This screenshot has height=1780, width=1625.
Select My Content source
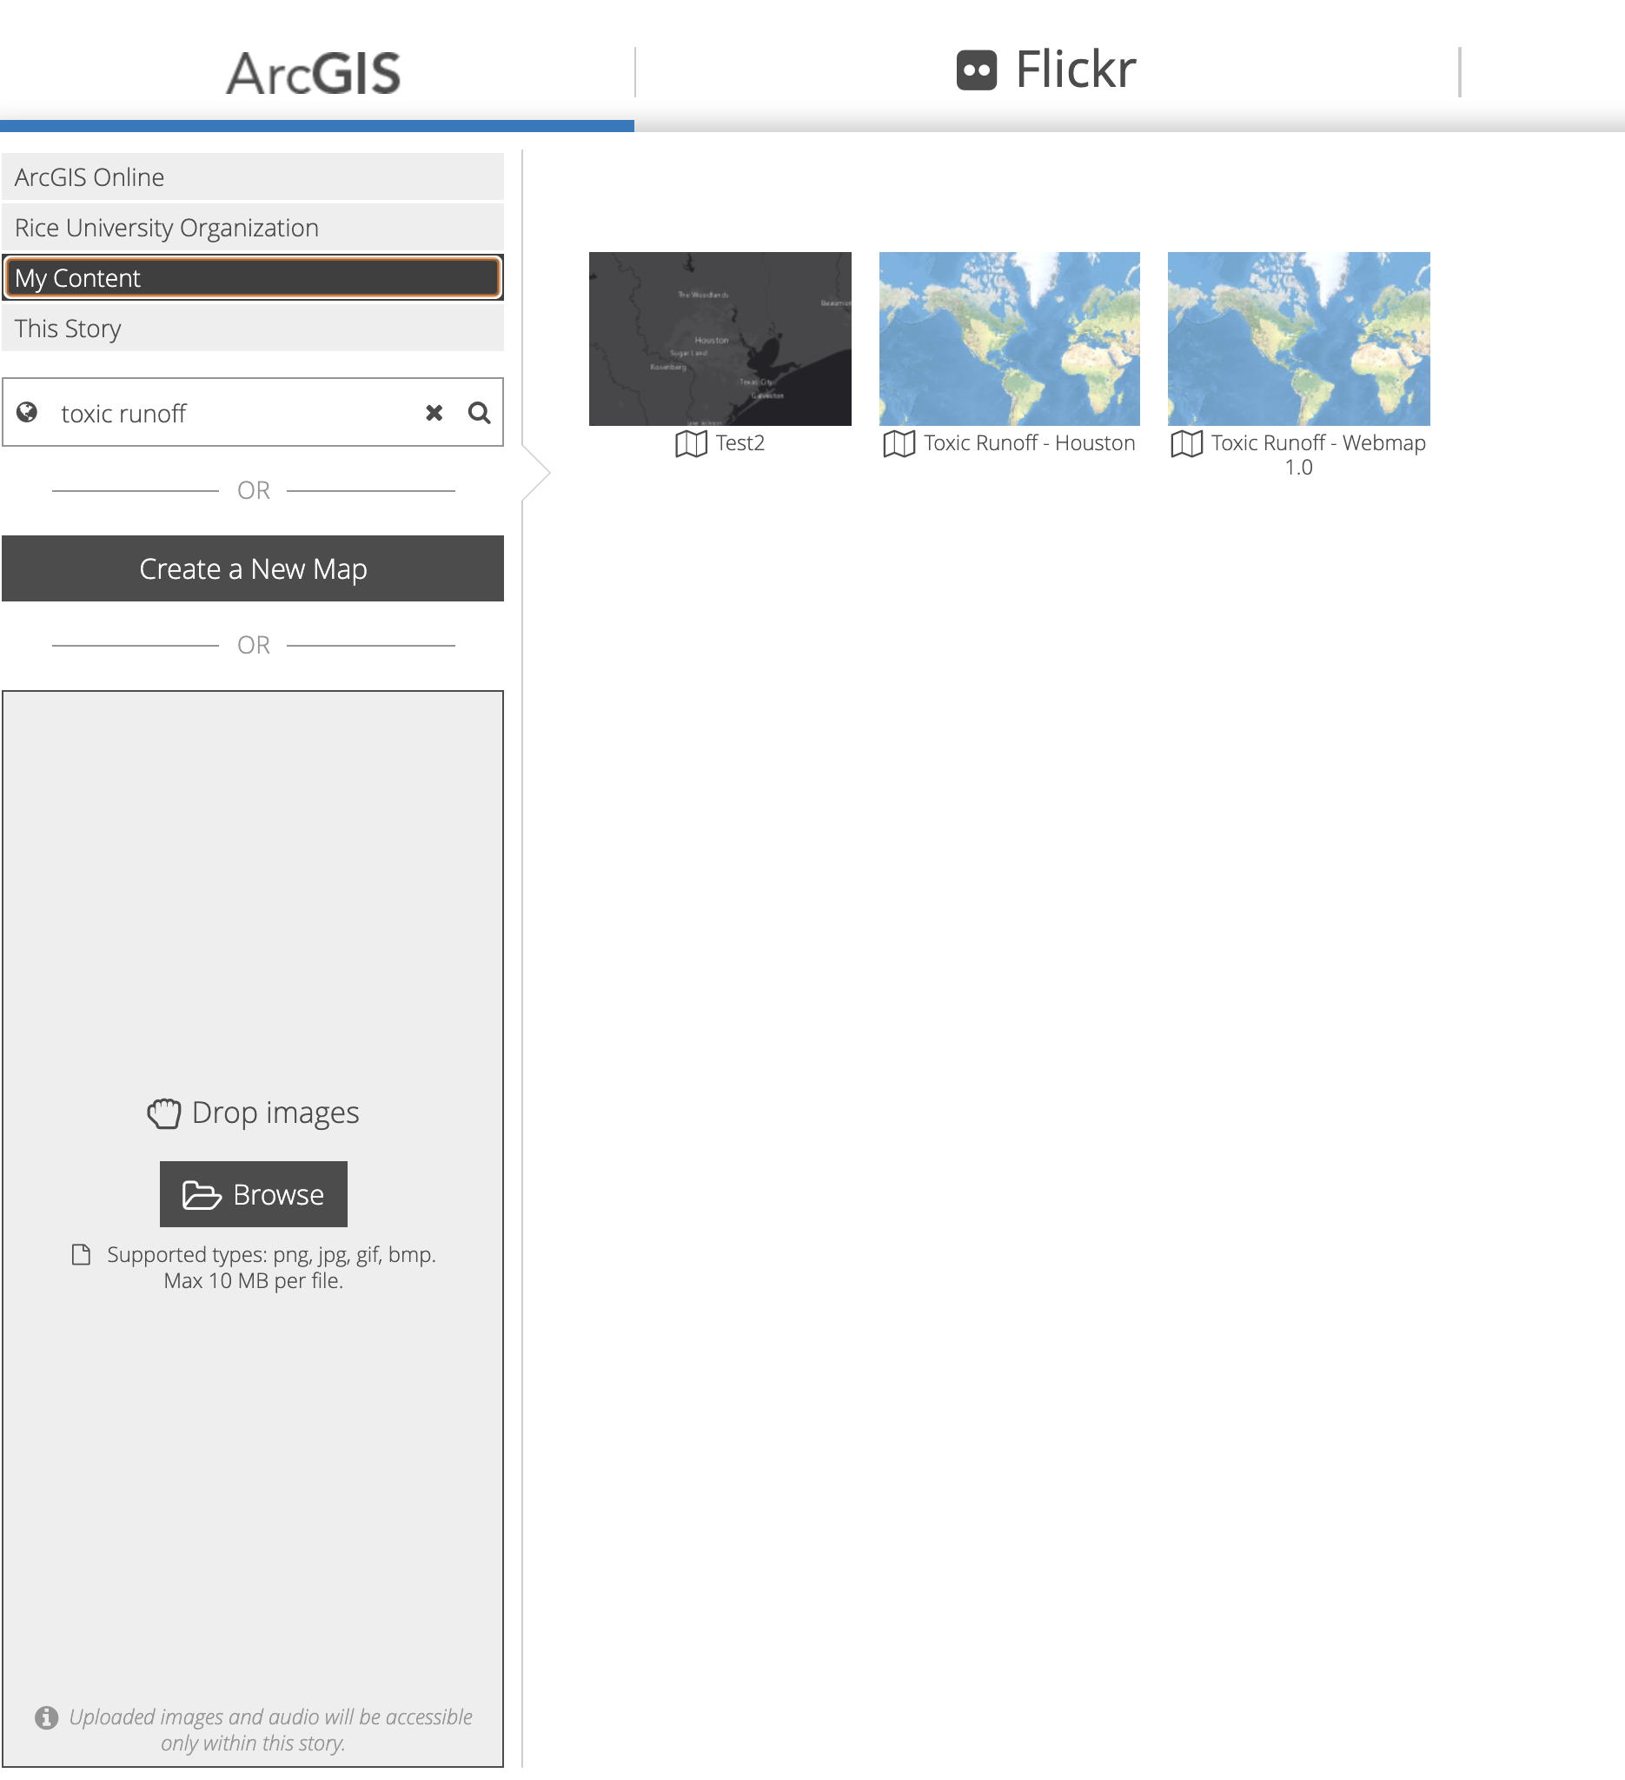pos(253,277)
